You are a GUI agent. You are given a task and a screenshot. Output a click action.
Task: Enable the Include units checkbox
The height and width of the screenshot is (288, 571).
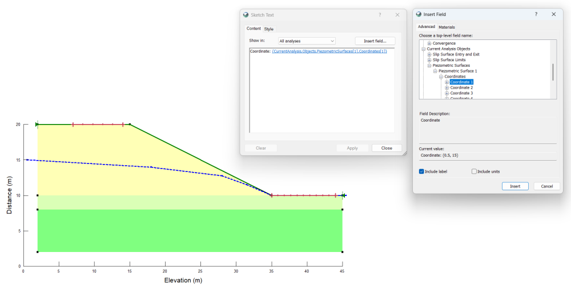474,171
